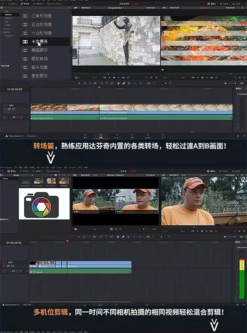Toggle snapping magnet in the lower toolbar

point(118,236)
